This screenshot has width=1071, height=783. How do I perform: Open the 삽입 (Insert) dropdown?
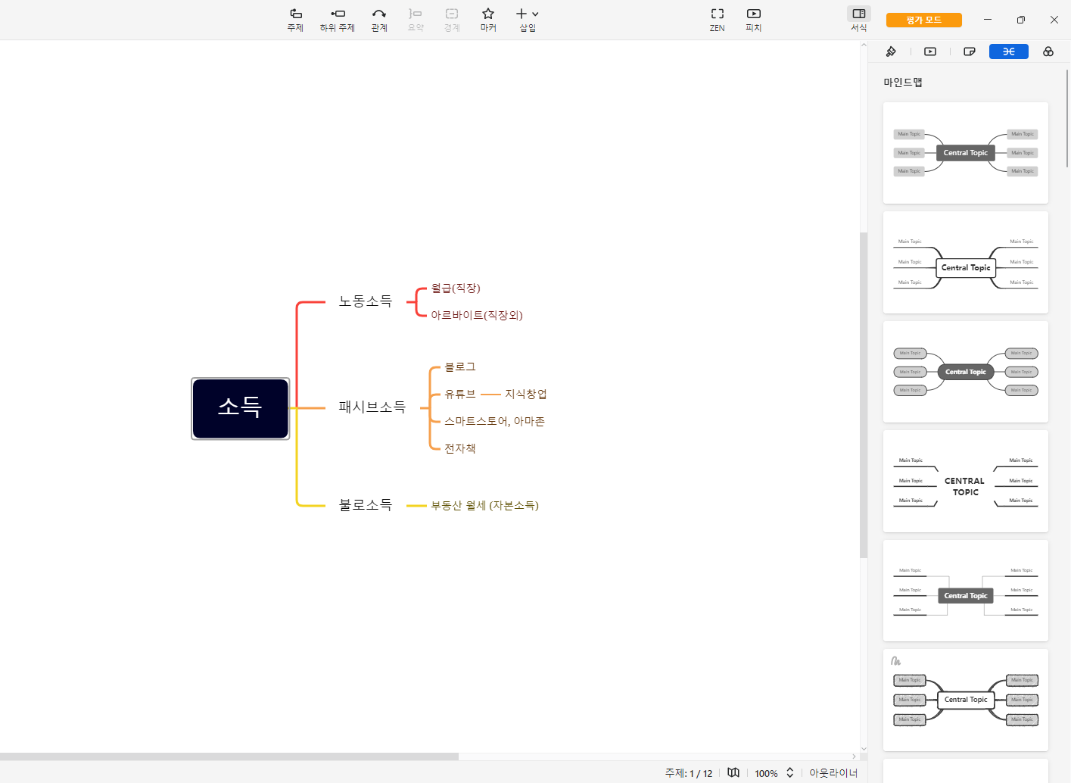(528, 20)
